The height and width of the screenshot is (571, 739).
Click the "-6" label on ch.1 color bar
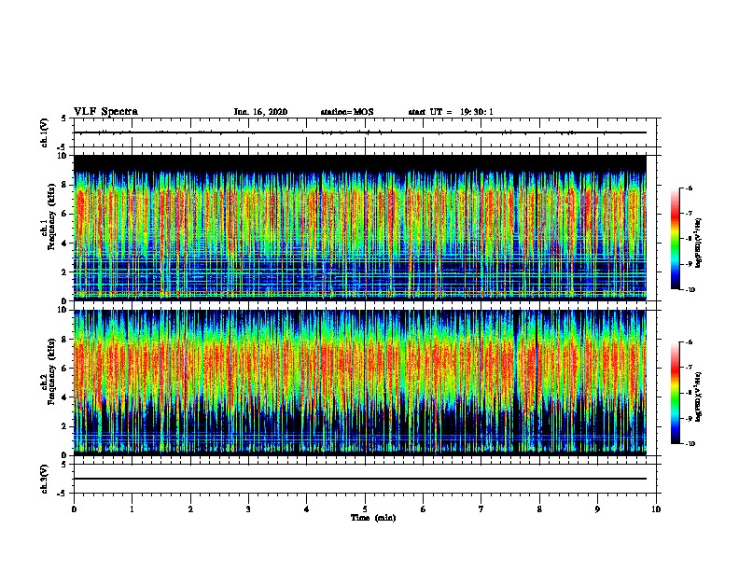(689, 188)
